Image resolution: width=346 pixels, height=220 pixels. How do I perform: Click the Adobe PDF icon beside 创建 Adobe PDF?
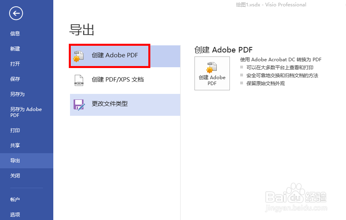click(79, 56)
